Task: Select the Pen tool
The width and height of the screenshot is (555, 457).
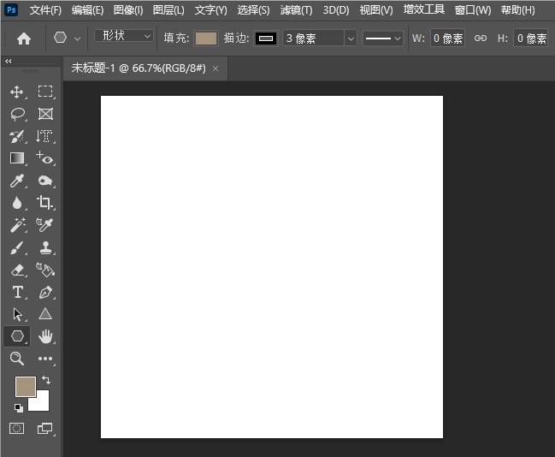Action: [45, 293]
